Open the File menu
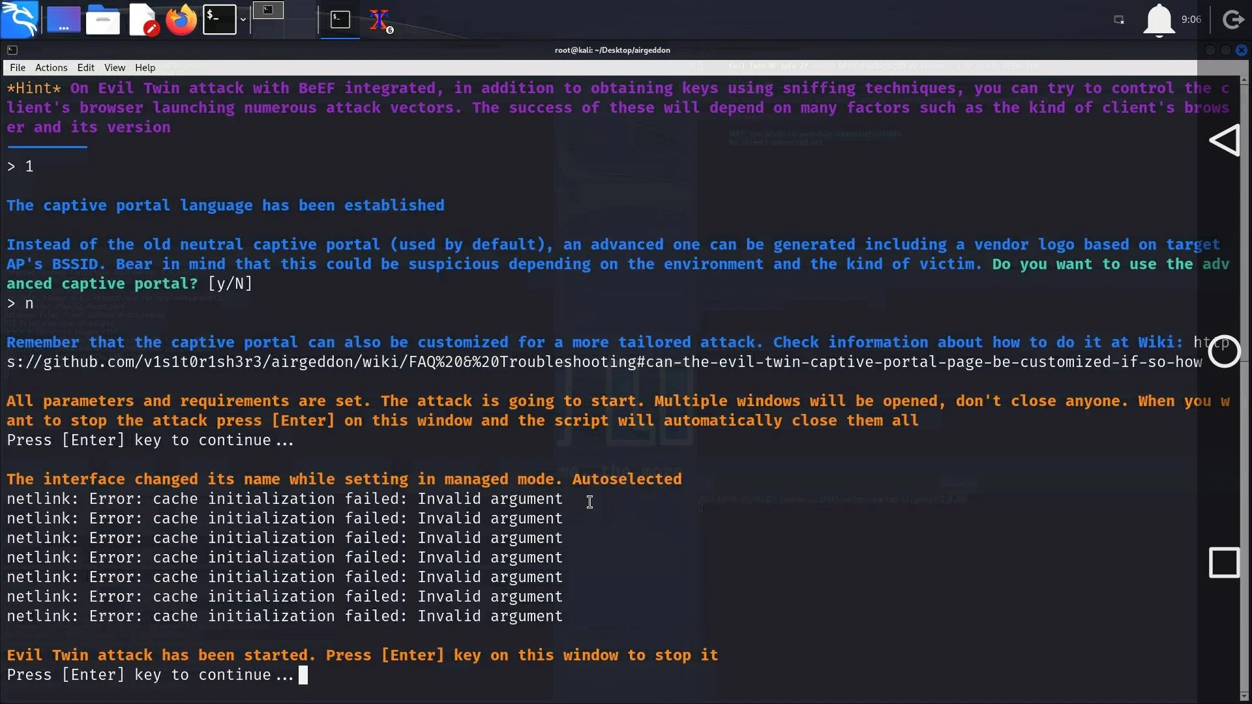 tap(18, 67)
